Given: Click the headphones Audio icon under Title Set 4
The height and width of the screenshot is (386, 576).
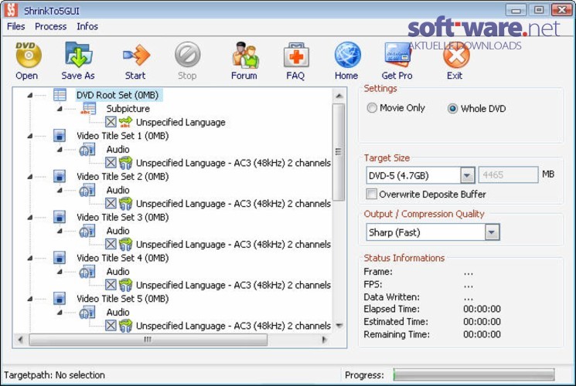Looking at the screenshot, I should (x=87, y=272).
